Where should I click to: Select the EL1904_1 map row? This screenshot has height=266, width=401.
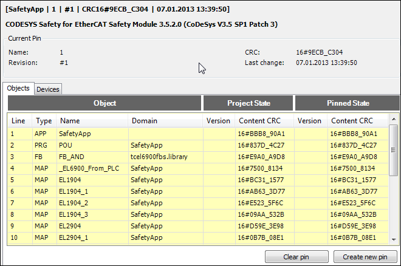coord(74,191)
